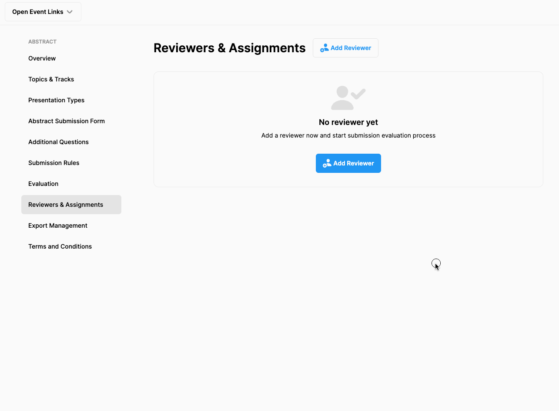The height and width of the screenshot is (411, 559).
Task: Click the blue Add Reviewer button
Action: pyautogui.click(x=348, y=163)
